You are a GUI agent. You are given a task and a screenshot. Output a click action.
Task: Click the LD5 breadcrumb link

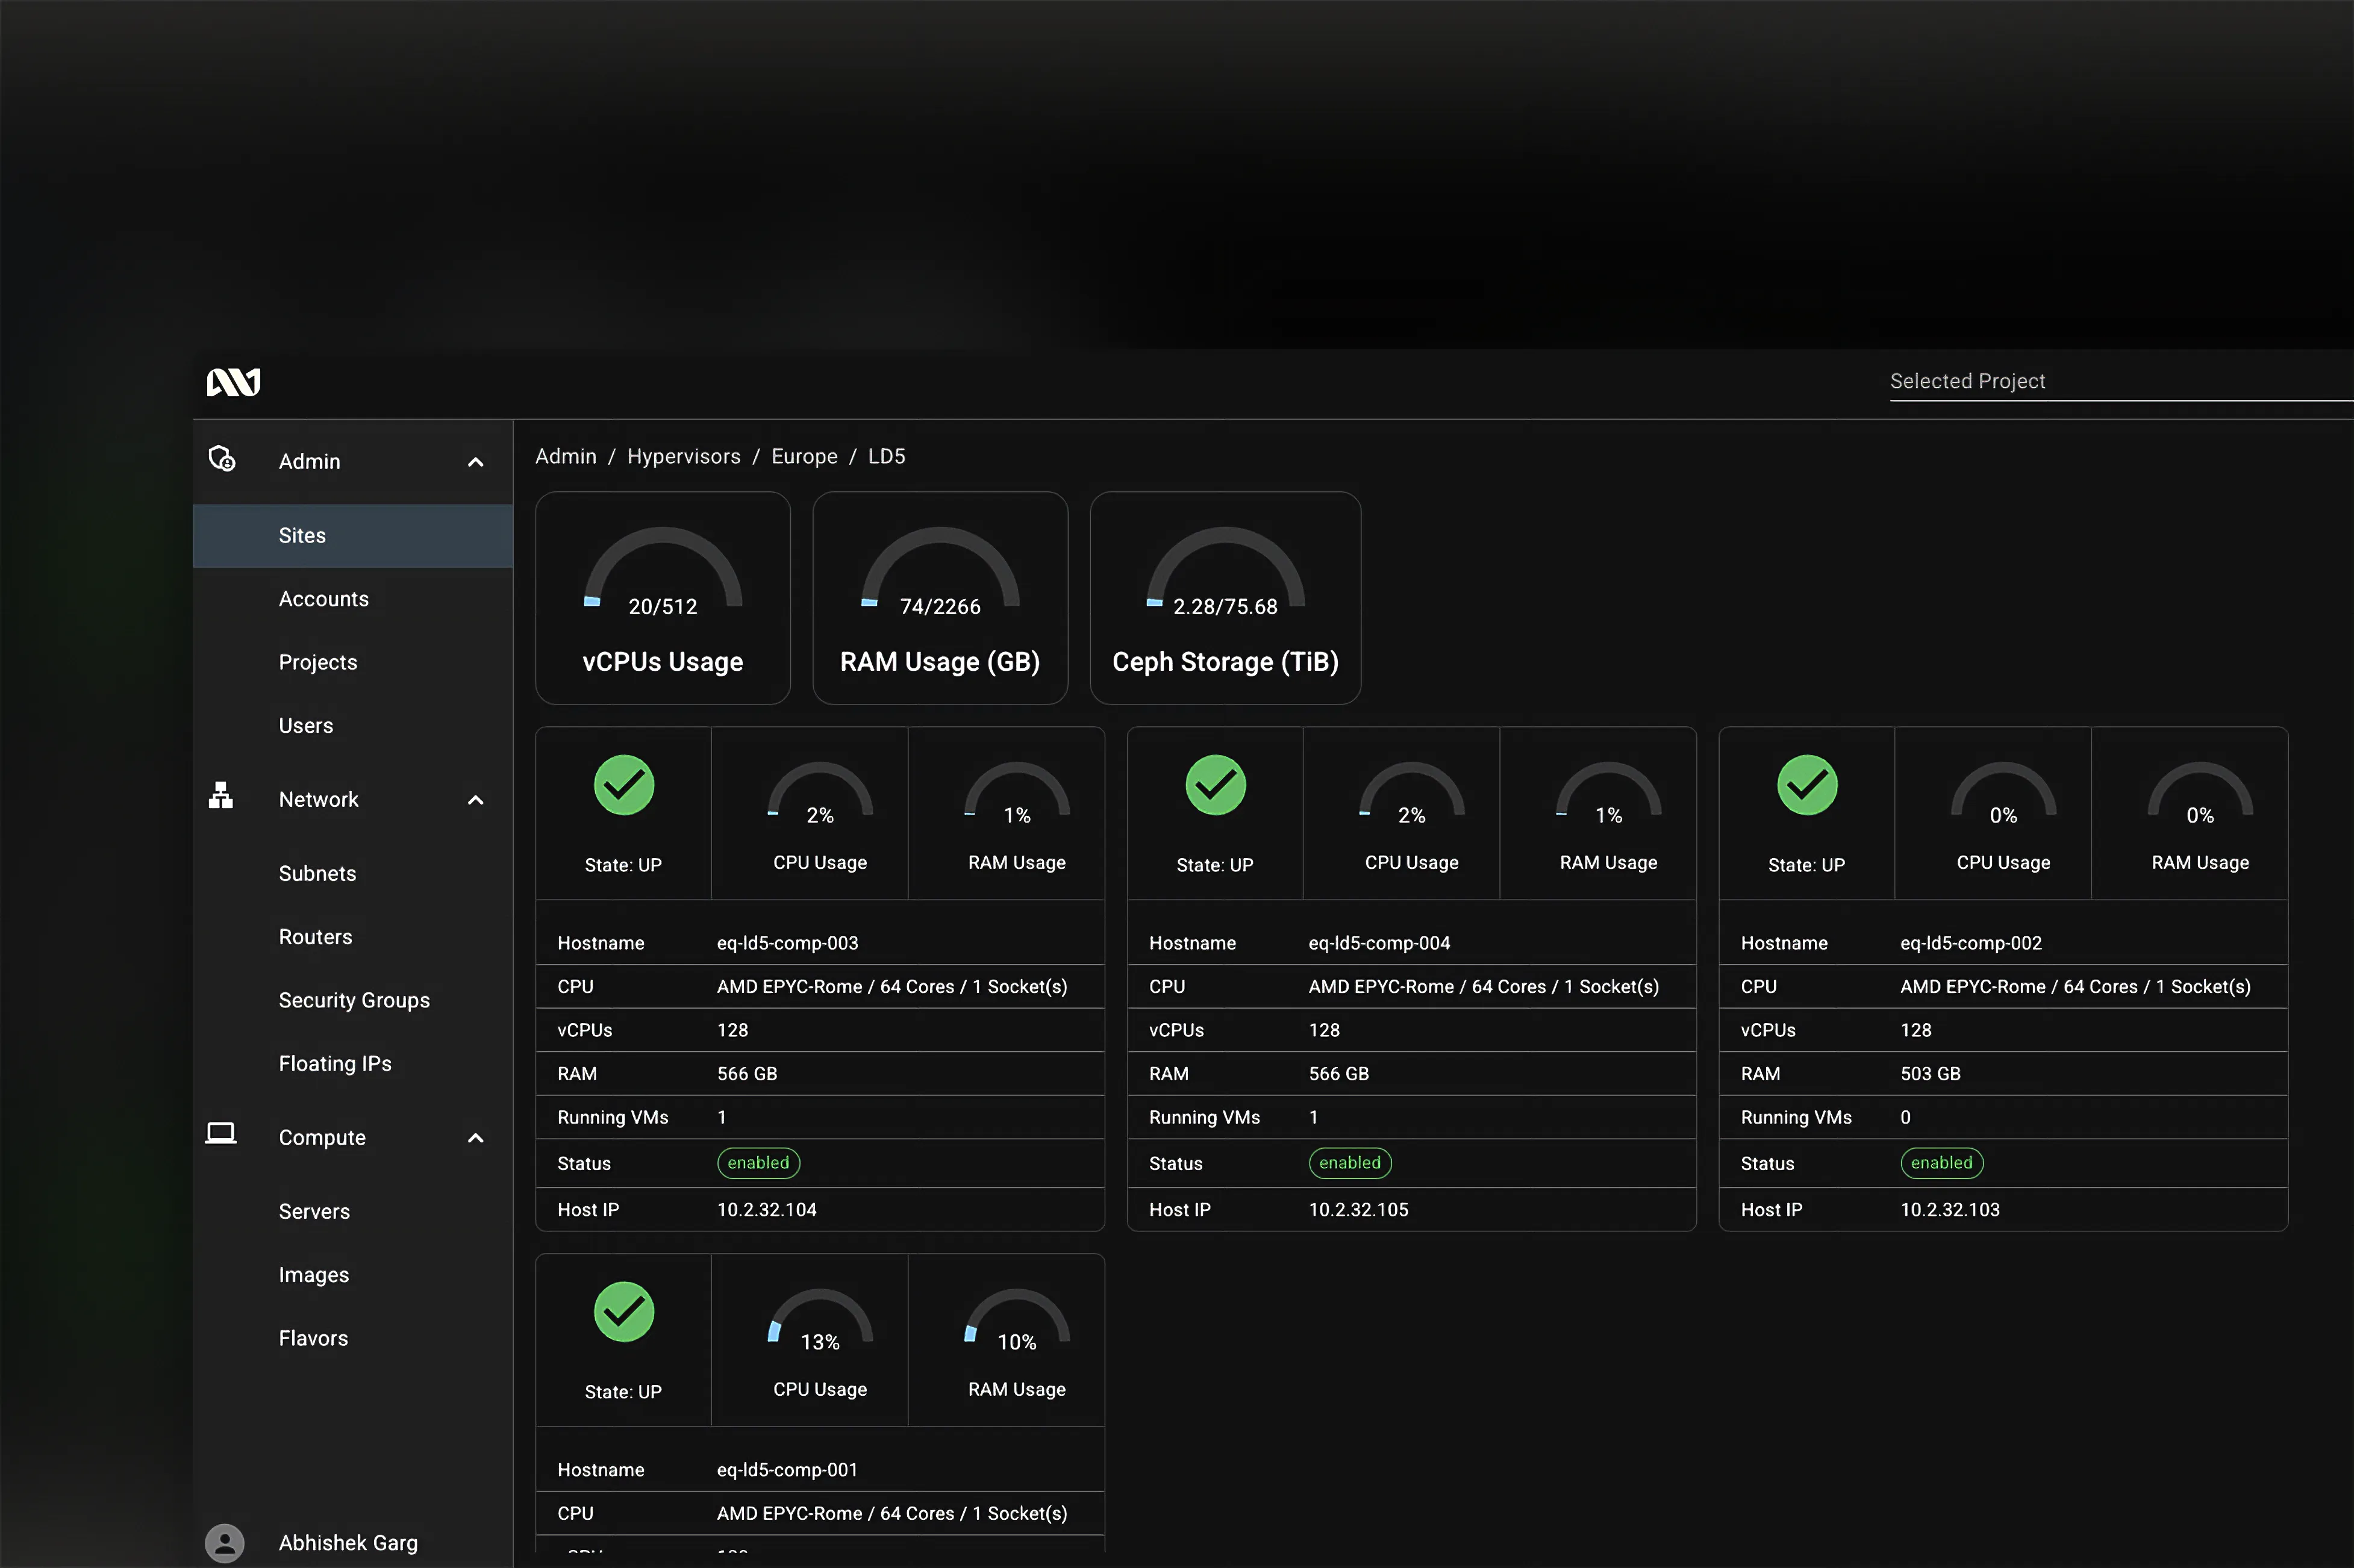(x=887, y=456)
